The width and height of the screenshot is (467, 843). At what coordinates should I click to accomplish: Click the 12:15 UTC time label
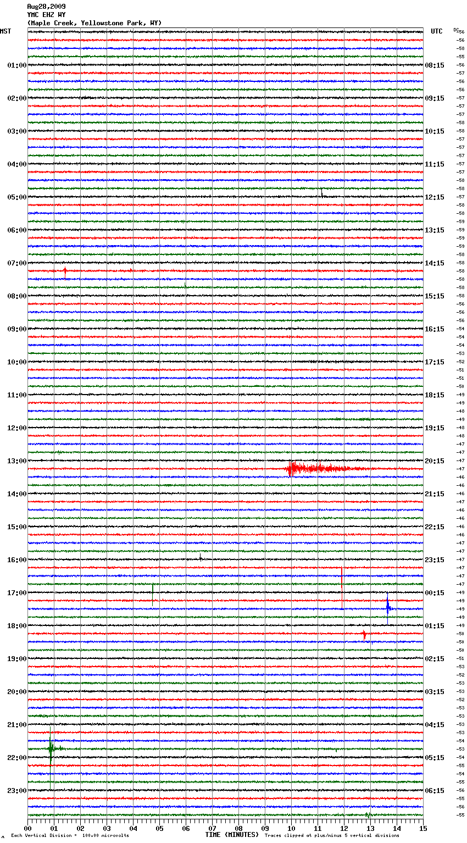435,197
